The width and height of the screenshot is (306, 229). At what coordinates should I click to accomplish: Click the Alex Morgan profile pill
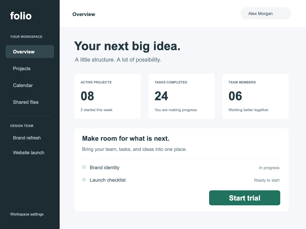click(266, 13)
